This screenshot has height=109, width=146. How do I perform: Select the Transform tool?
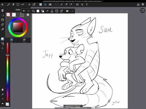[x=34, y=5]
